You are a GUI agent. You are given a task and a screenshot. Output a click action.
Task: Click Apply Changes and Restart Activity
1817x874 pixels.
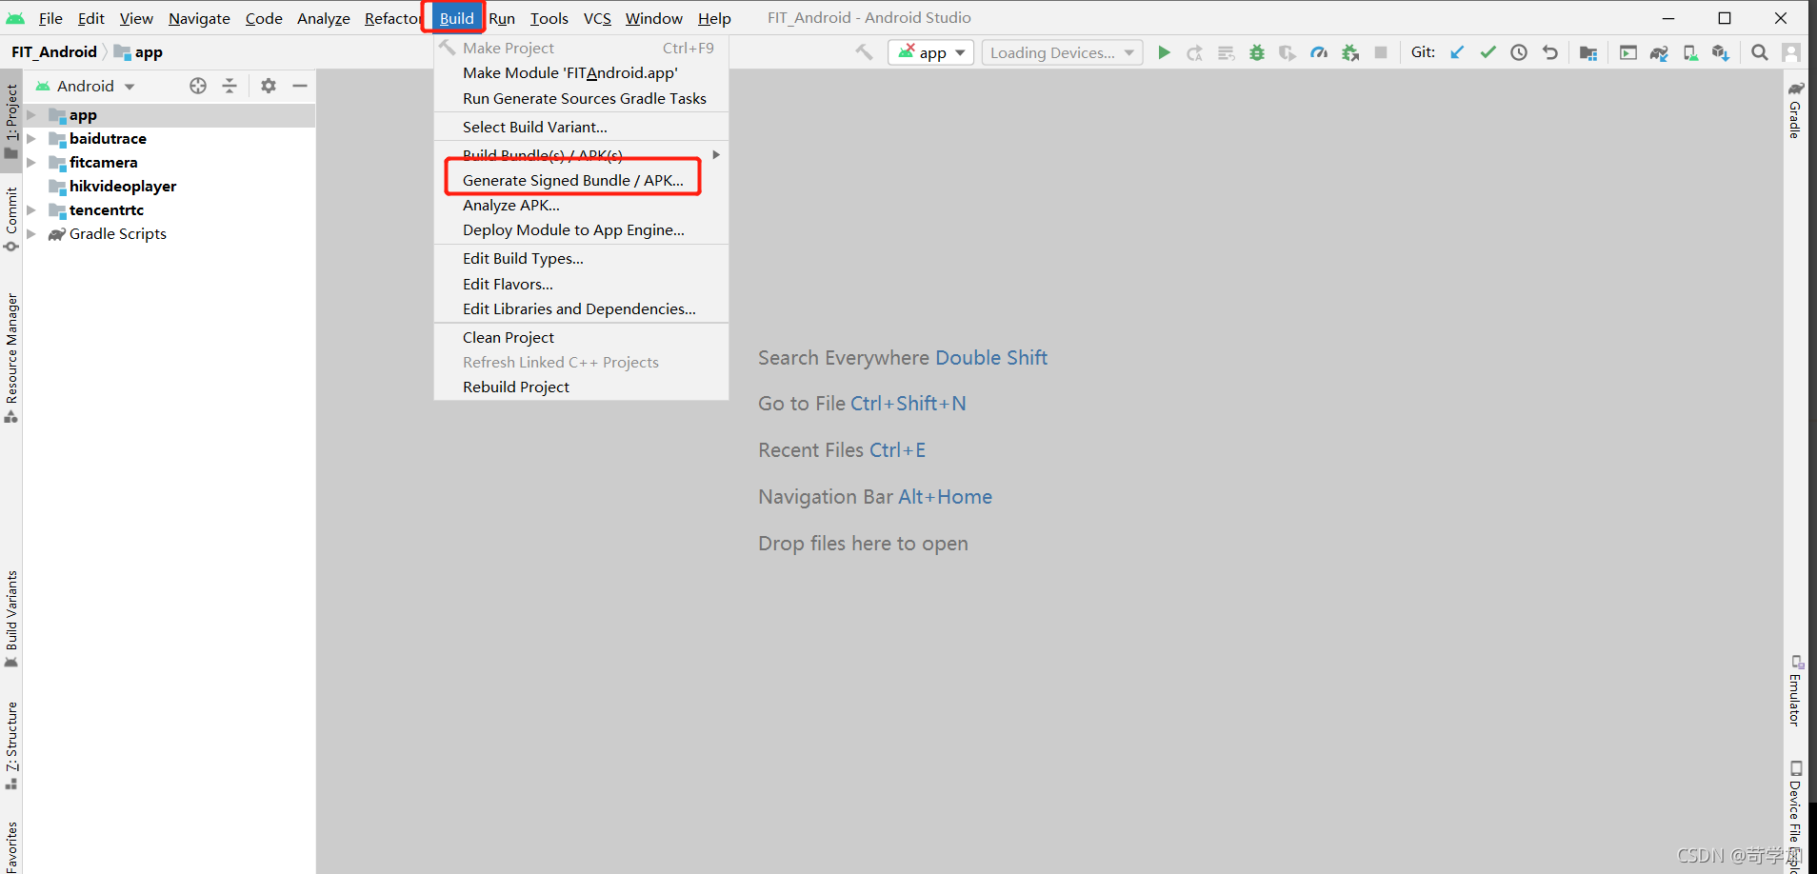tap(1194, 52)
